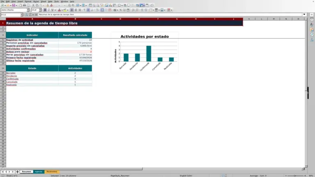The height and width of the screenshot is (177, 315).
Task: Click the last-sheet navigation arrow
Action: point(13,172)
